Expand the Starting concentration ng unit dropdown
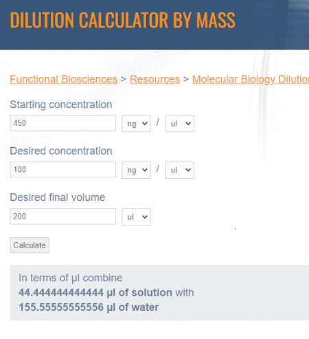Screen dimensions: 309x339 [136, 124]
